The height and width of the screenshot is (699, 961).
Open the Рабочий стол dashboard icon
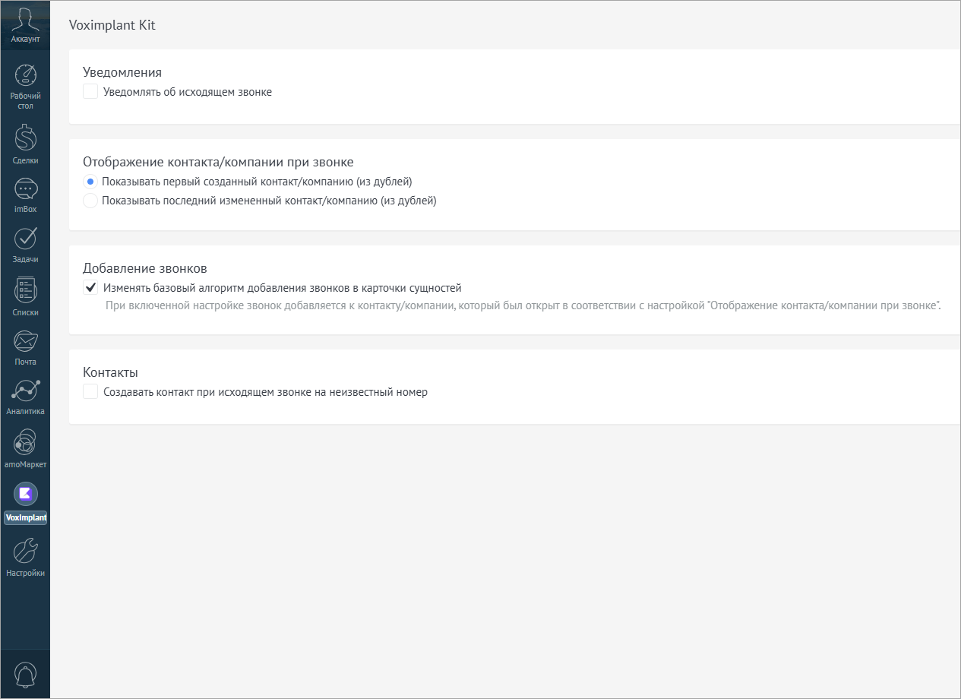coord(26,74)
